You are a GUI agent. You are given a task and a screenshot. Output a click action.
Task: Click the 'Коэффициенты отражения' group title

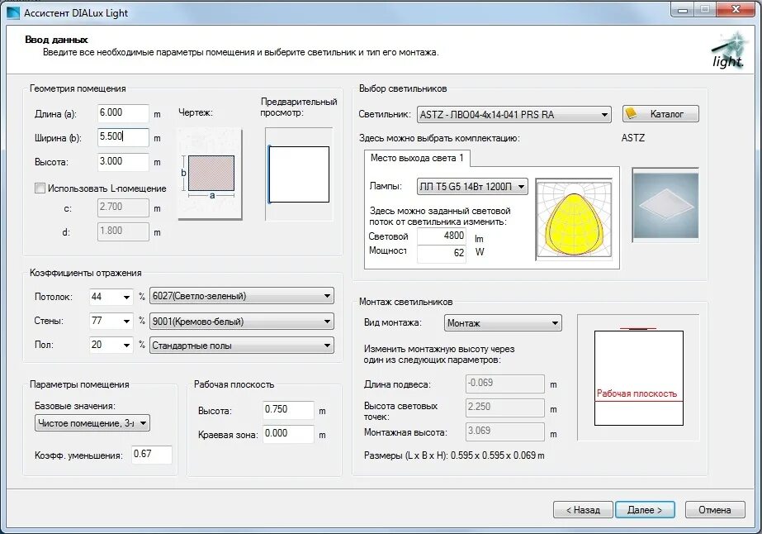(x=86, y=273)
